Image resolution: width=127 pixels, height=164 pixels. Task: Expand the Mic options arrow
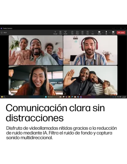(110, 33)
